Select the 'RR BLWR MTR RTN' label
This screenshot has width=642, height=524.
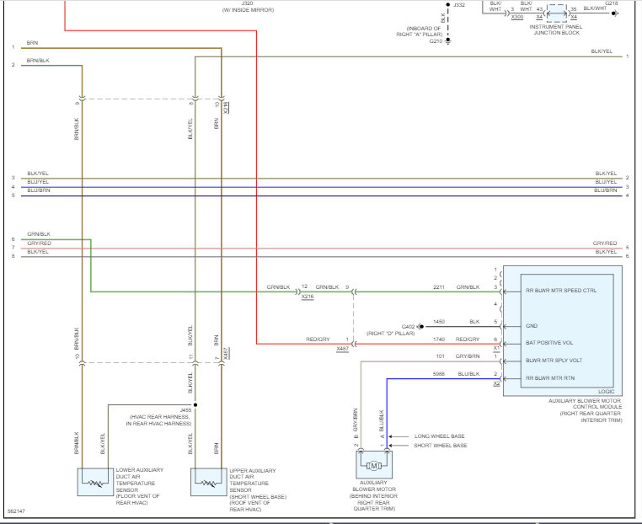click(x=550, y=378)
